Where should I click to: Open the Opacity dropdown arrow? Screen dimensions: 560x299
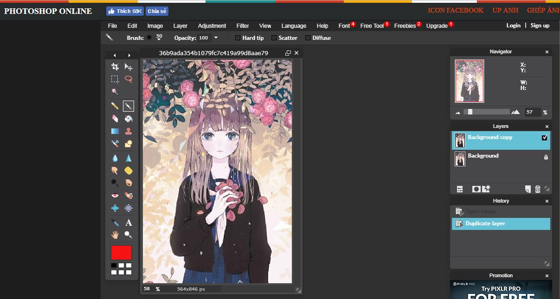point(216,38)
